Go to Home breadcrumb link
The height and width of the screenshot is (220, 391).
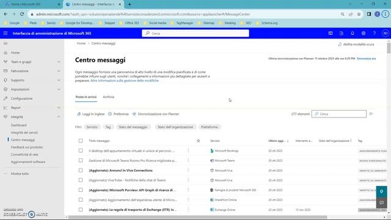[x=81, y=43]
